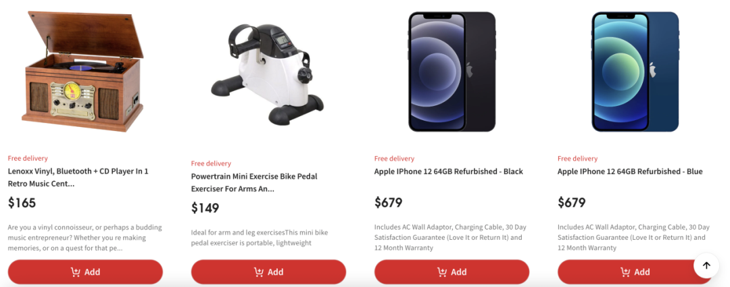Image resolution: width=730 pixels, height=287 pixels.
Task: Open Apple iPhone 12 64GB Refurbished Black title
Action: (449, 172)
